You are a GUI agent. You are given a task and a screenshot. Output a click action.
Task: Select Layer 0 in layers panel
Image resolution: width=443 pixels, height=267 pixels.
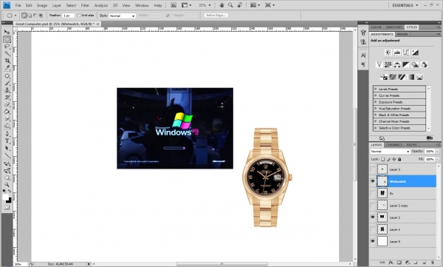(403, 242)
